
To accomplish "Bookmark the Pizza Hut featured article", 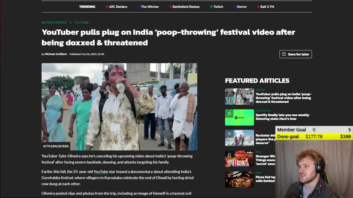I will (x=229, y=176).
